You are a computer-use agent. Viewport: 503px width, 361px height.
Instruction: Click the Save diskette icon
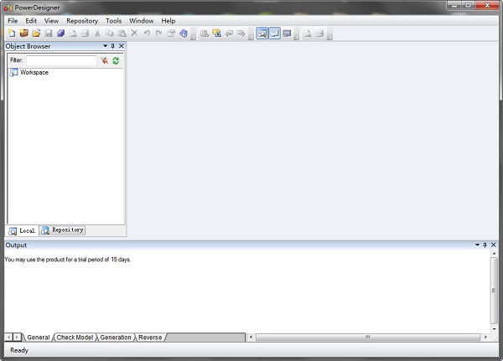coord(49,33)
